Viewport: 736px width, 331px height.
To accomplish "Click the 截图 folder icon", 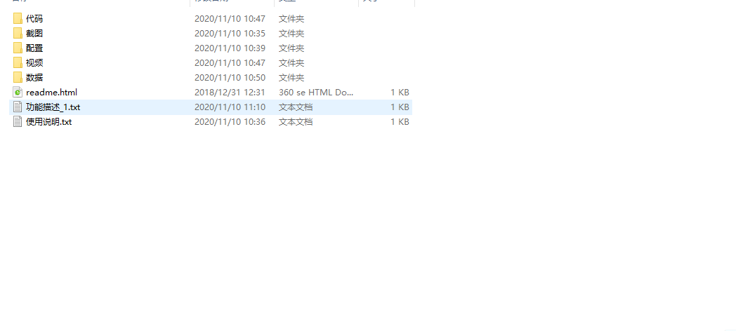I will [x=18, y=33].
